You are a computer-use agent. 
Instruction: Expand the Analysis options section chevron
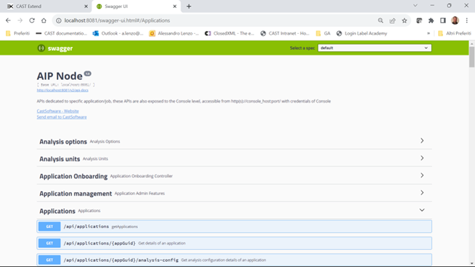click(x=422, y=141)
